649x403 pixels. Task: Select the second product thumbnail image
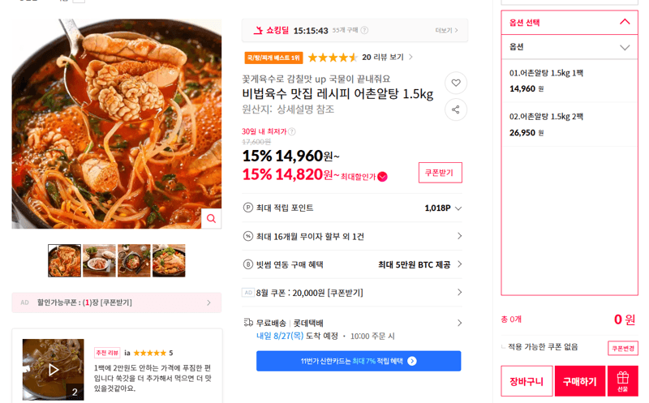point(99,260)
